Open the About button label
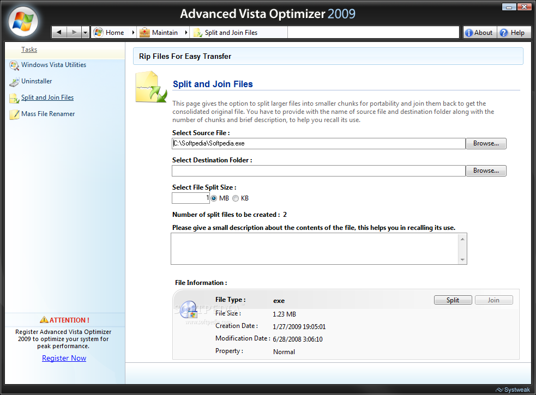 483,33
